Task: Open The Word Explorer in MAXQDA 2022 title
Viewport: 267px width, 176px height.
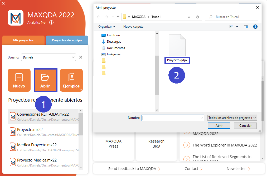Action: pyautogui.click(x=225, y=145)
